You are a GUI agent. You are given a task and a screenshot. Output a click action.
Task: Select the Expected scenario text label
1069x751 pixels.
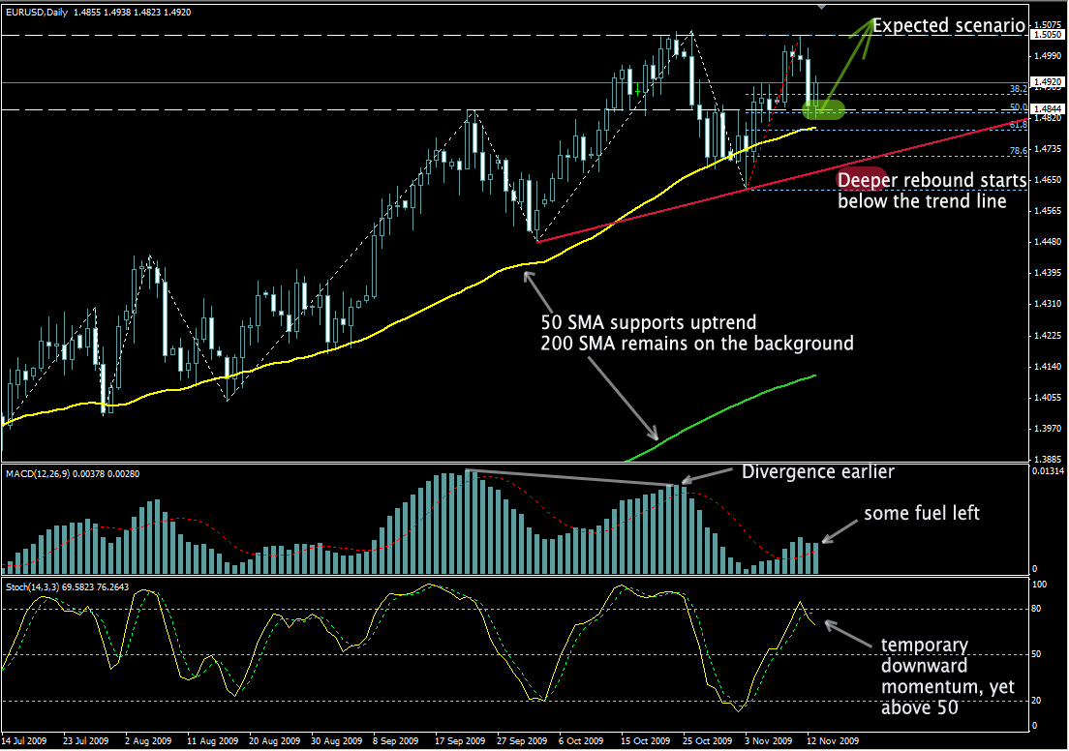[948, 26]
